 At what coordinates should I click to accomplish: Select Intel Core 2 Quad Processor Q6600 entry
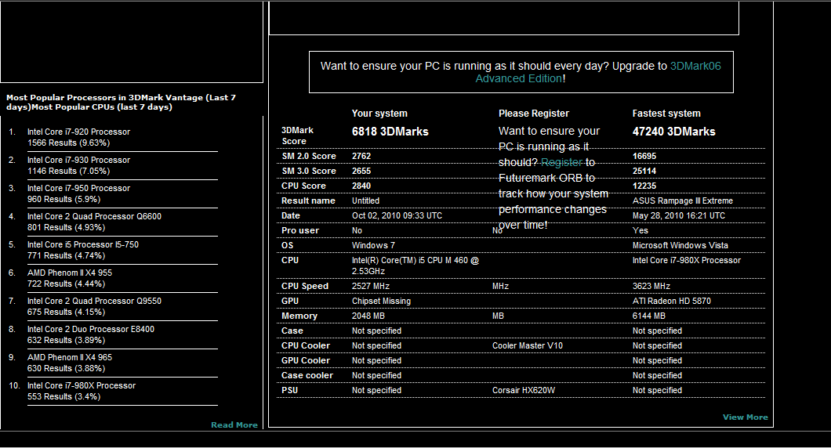pos(94,216)
